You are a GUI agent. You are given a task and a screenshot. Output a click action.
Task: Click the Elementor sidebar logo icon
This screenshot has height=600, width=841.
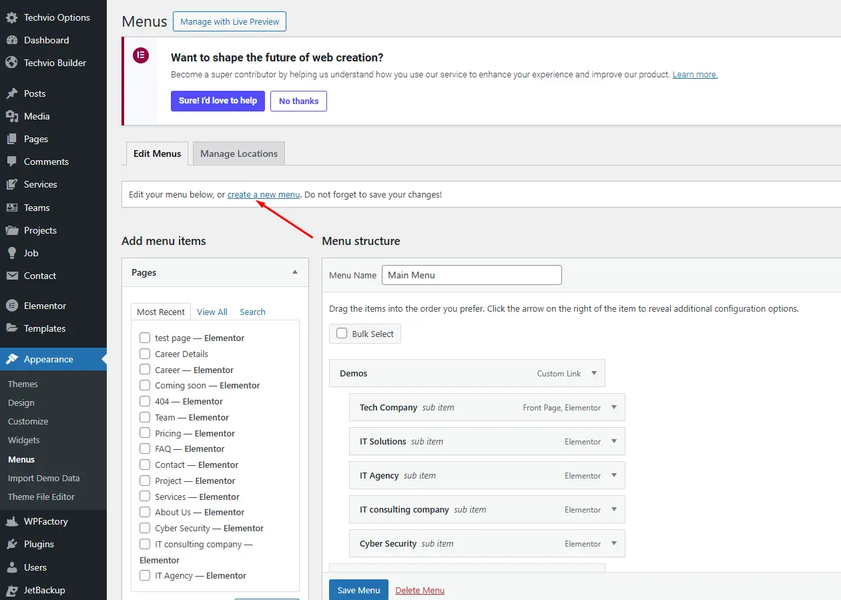pyautogui.click(x=11, y=306)
